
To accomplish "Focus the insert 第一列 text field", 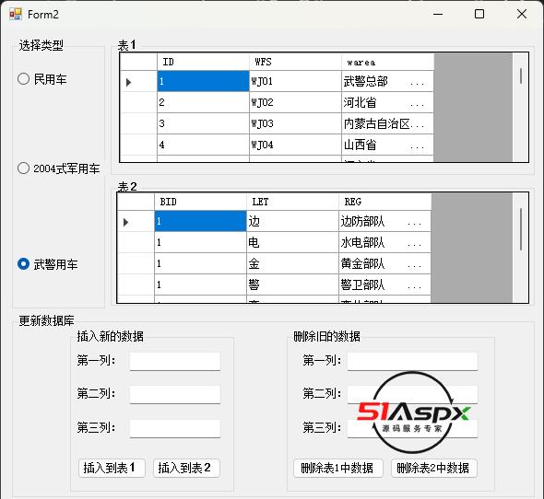I will tap(175, 362).
